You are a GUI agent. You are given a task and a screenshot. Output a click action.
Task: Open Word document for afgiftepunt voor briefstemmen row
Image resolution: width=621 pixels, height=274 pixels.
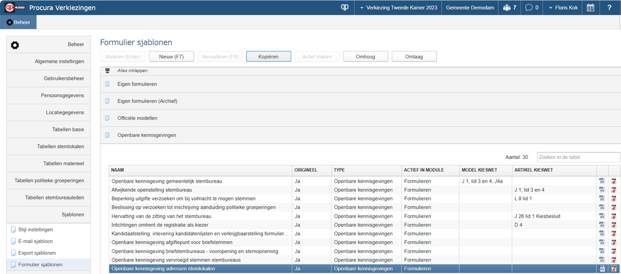point(602,242)
